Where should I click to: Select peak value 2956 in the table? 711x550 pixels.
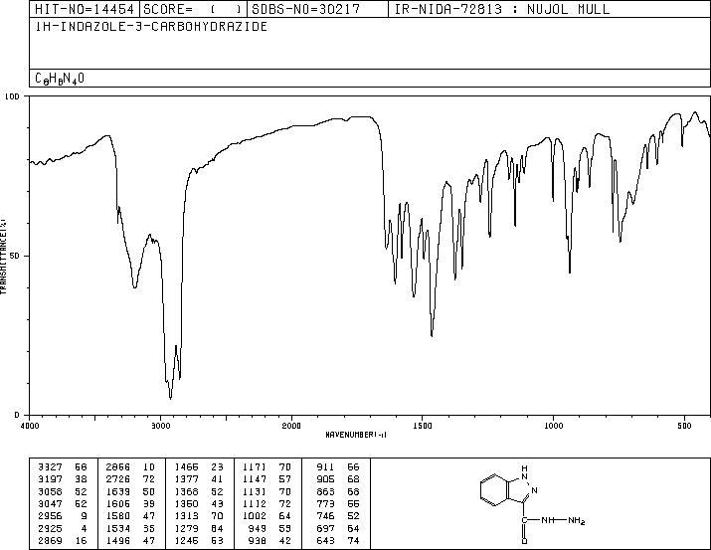(x=50, y=516)
